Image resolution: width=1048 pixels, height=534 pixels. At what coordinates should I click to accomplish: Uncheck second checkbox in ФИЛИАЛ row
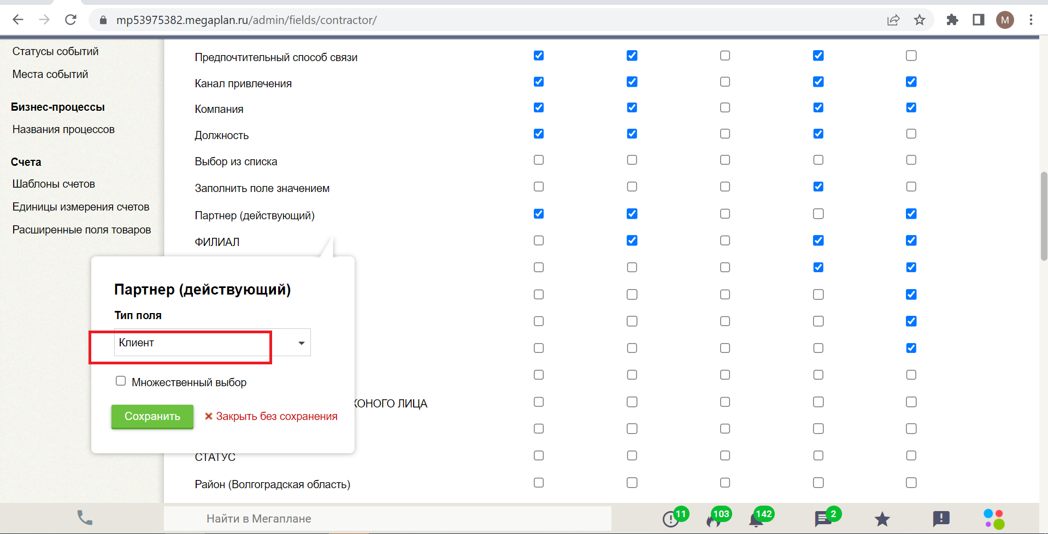pyautogui.click(x=632, y=241)
